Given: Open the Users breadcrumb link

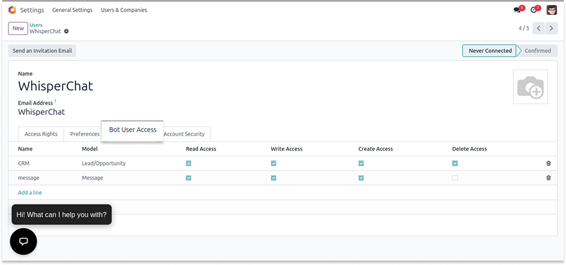Looking at the screenshot, I should coord(36,25).
